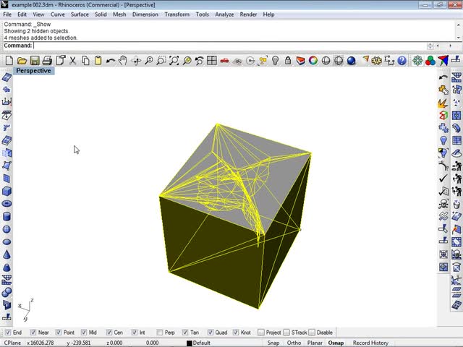Enable the Perp osnap checkbox
This screenshot has height=347, width=463.
pyautogui.click(x=160, y=333)
